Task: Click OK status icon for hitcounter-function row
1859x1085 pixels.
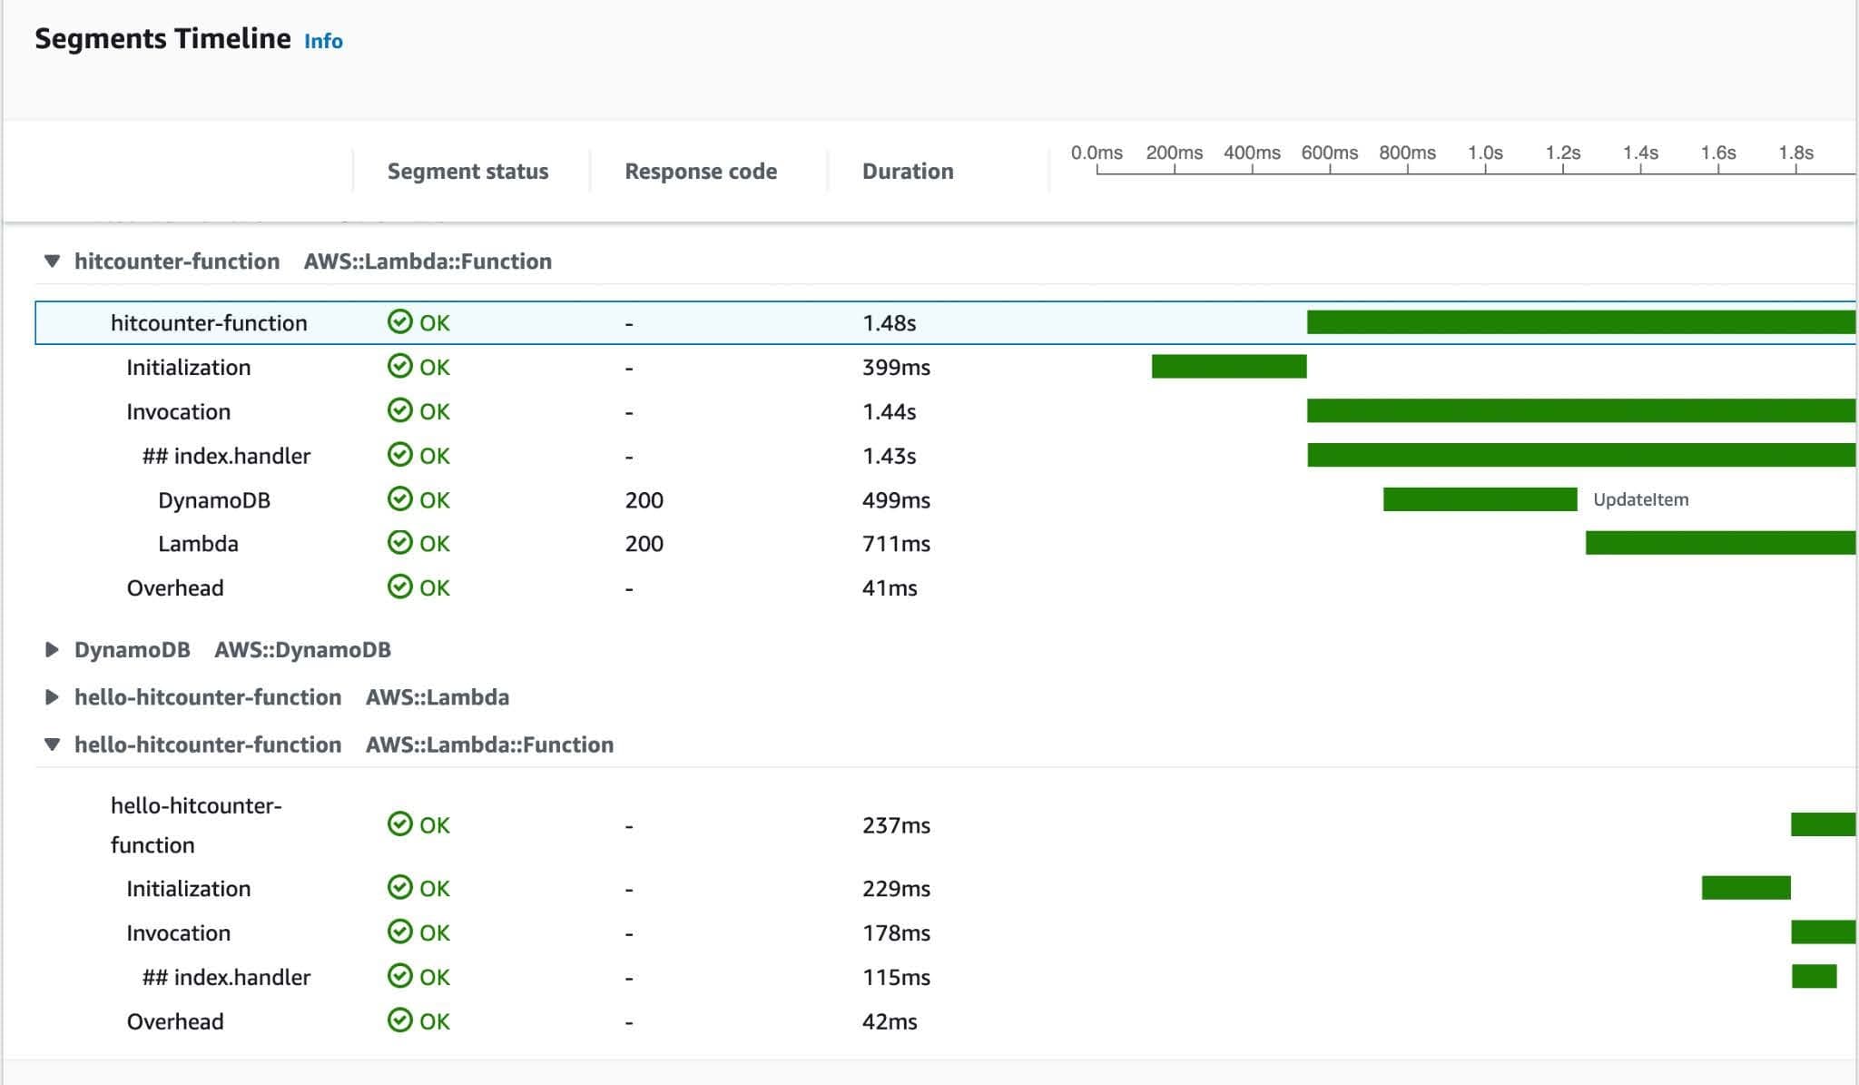Action: (399, 322)
